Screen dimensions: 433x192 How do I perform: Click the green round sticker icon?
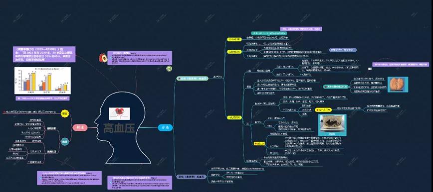pyautogui.click(x=169, y=69)
